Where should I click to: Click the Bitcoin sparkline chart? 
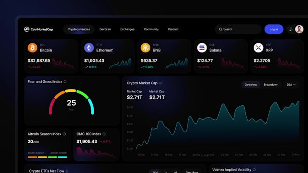coord(63,64)
